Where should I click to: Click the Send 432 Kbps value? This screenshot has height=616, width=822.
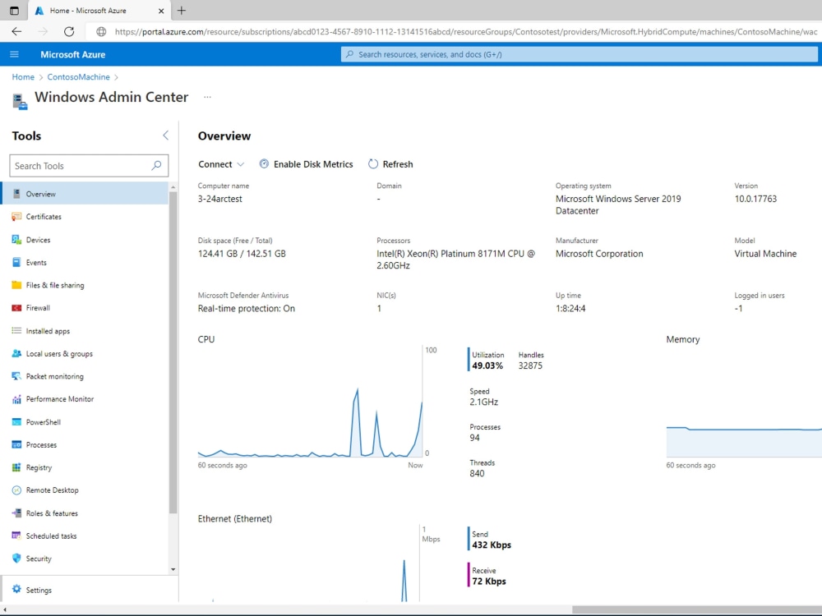(492, 545)
